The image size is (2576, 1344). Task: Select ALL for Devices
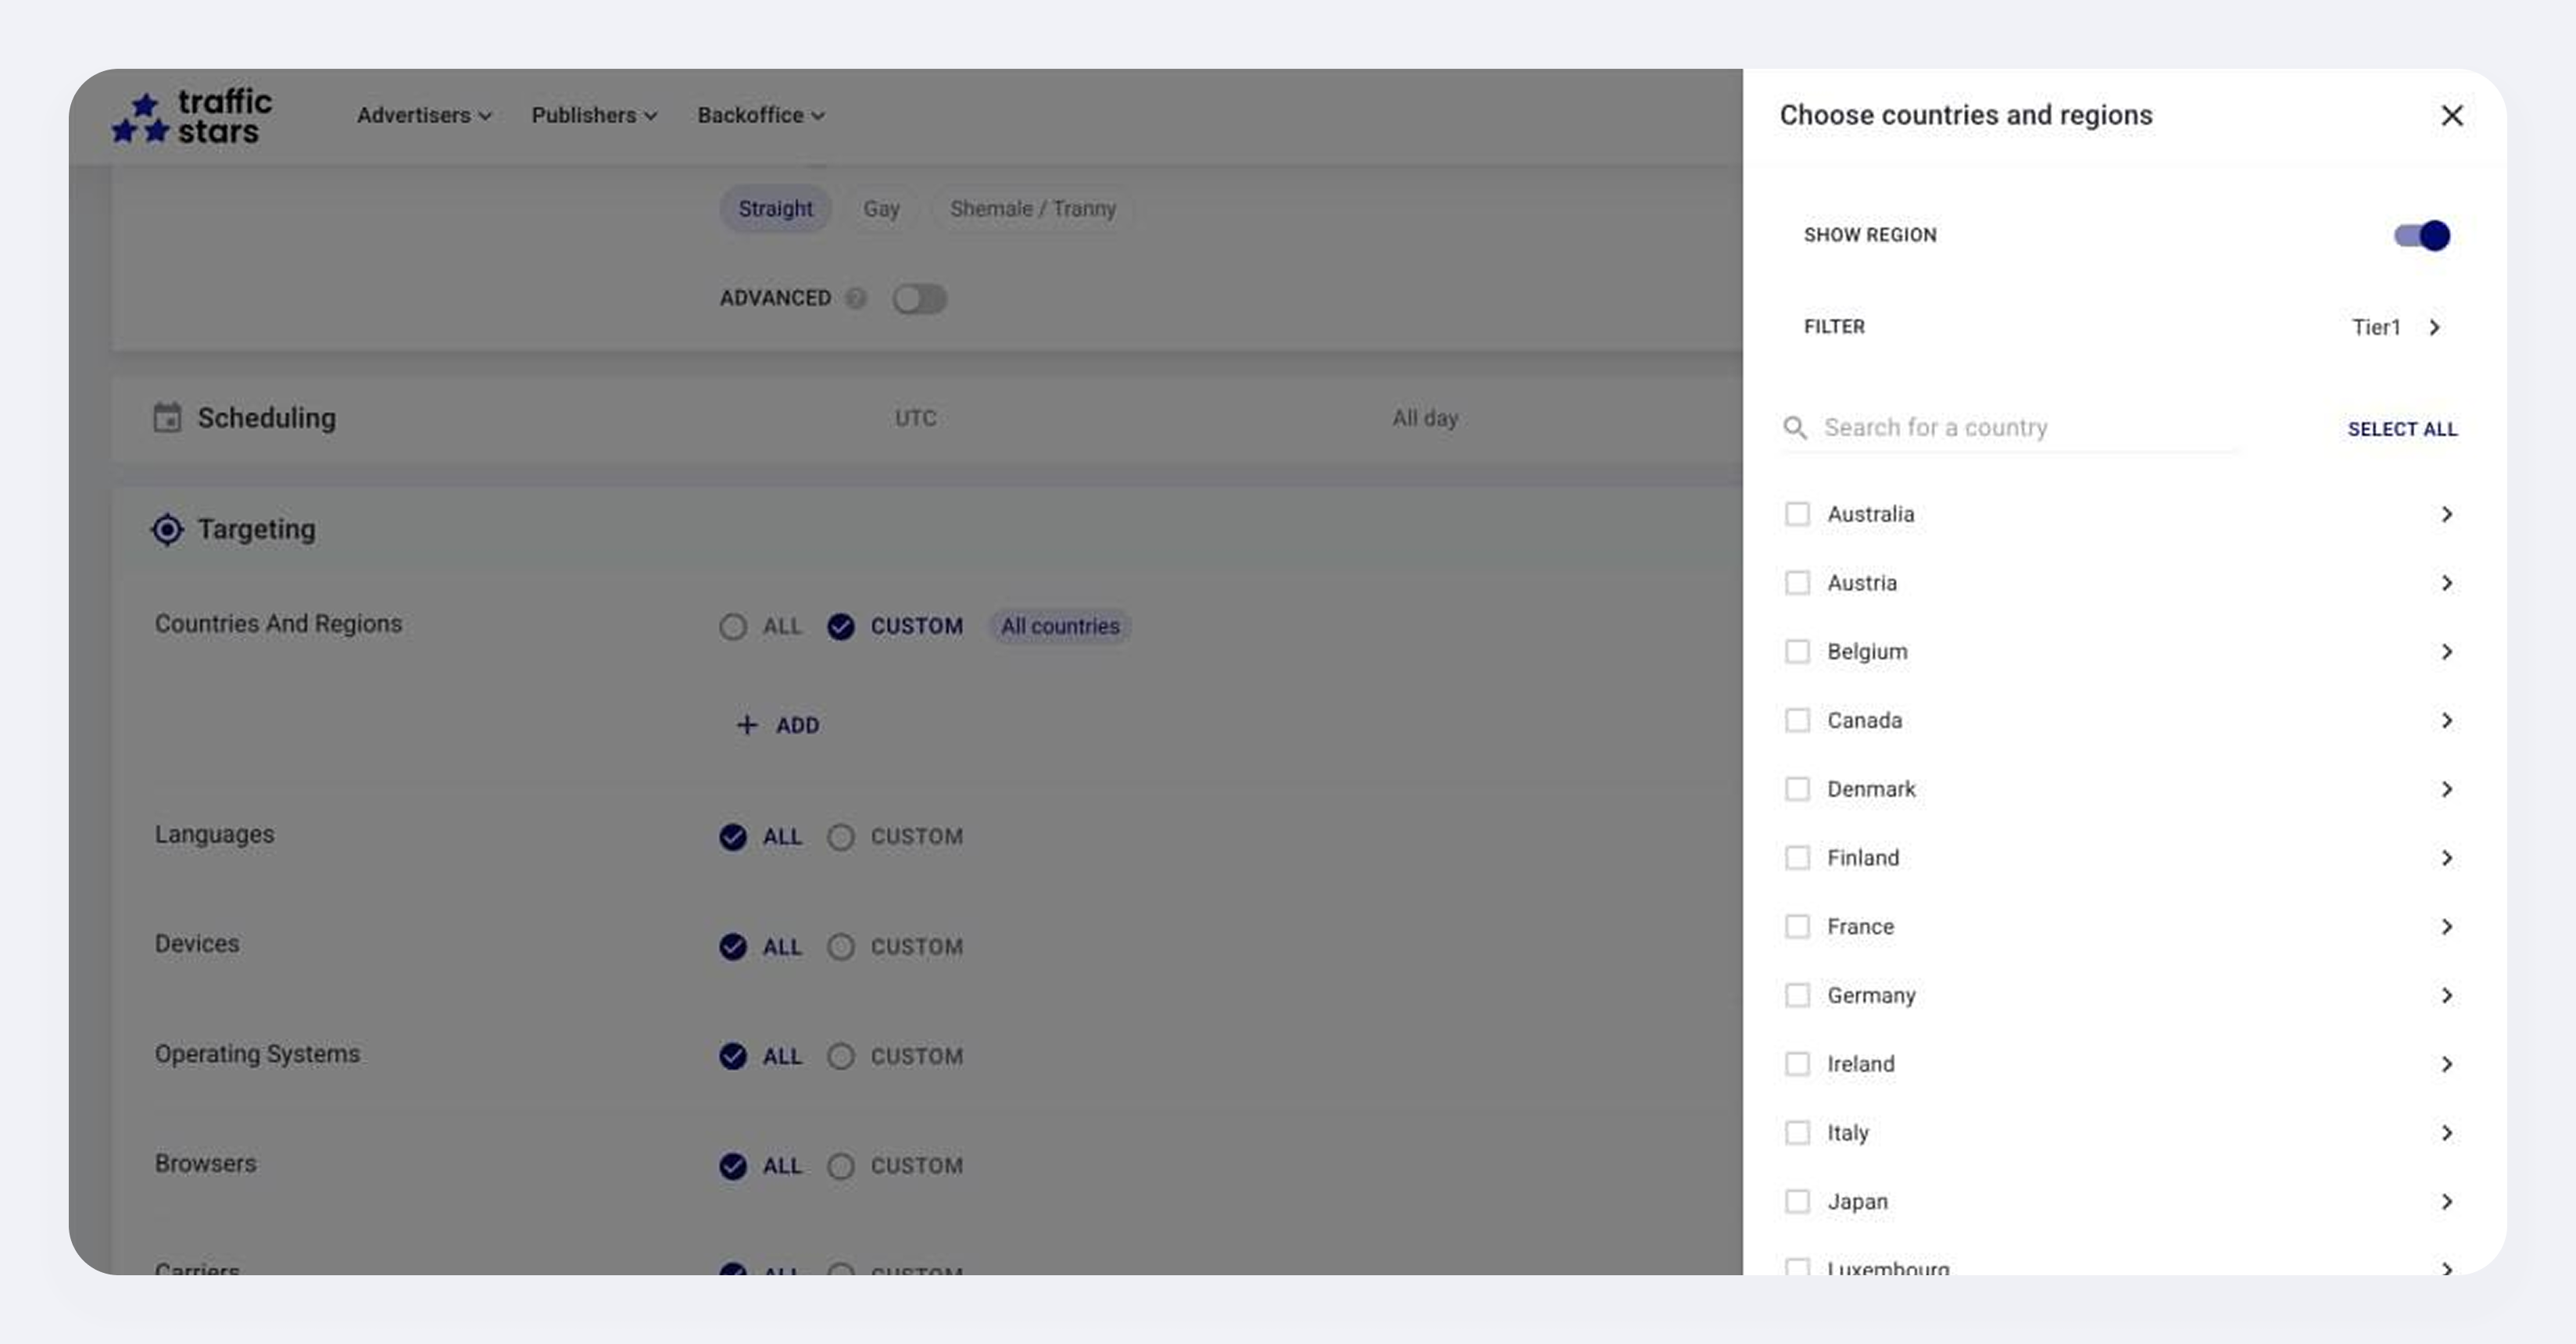760,947
